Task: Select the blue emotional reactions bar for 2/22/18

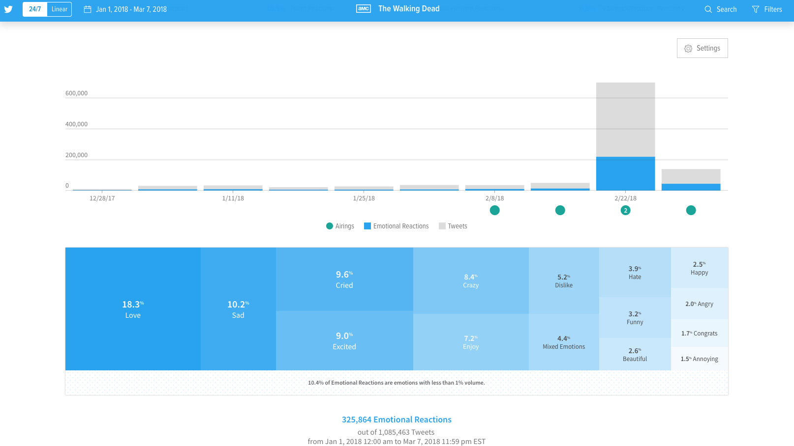Action: coord(625,173)
